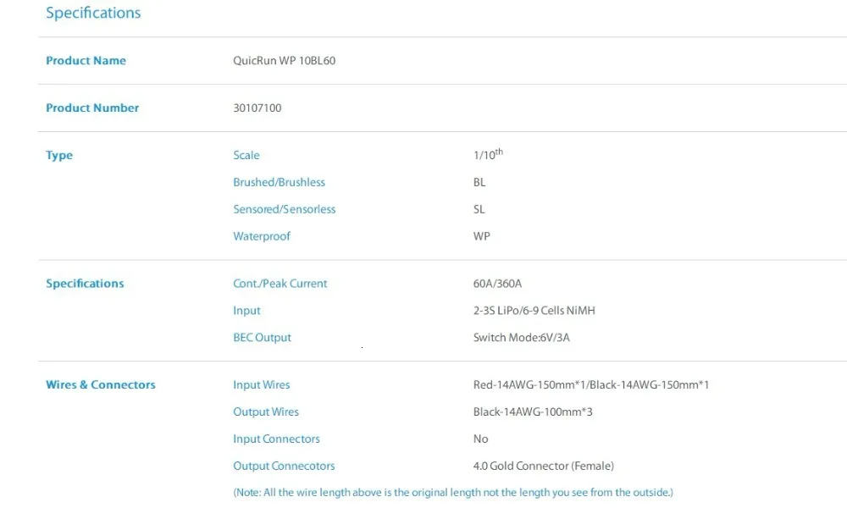This screenshot has height=508, width=847.
Task: Select the 'Wires & Connectors' section label
Action: pos(101,385)
